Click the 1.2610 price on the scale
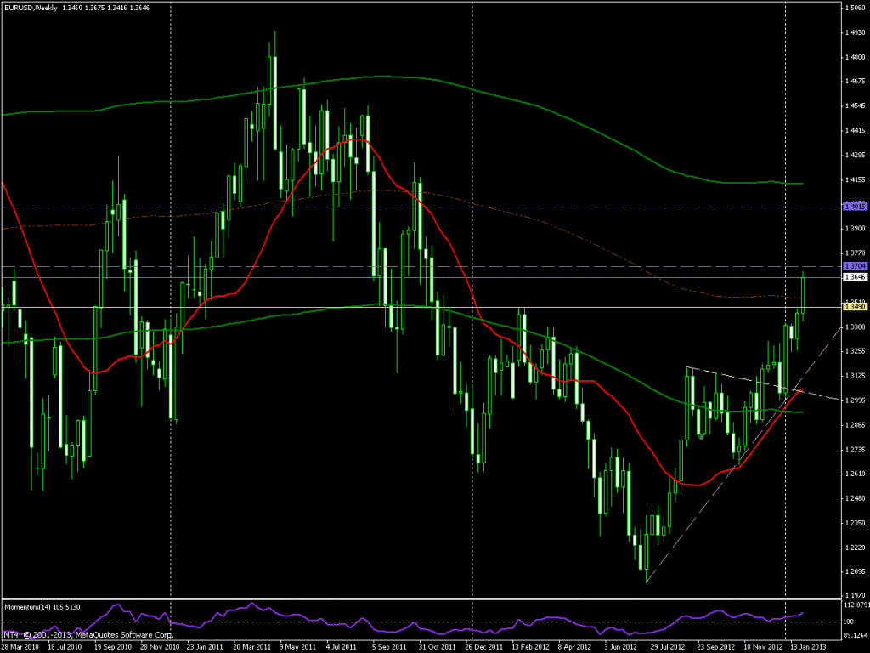 point(854,474)
